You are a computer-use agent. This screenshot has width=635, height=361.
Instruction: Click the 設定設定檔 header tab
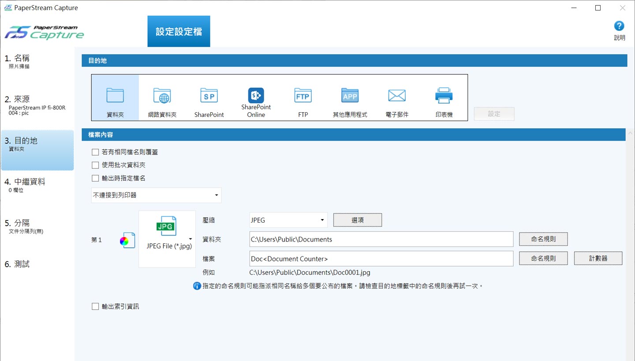[x=179, y=31]
